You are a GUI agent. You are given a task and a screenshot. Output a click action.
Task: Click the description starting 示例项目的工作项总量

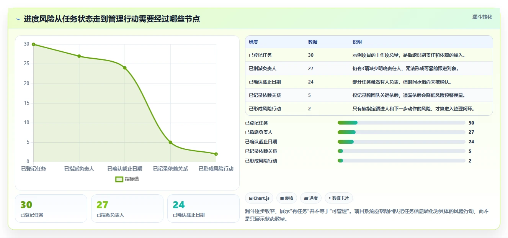point(409,55)
